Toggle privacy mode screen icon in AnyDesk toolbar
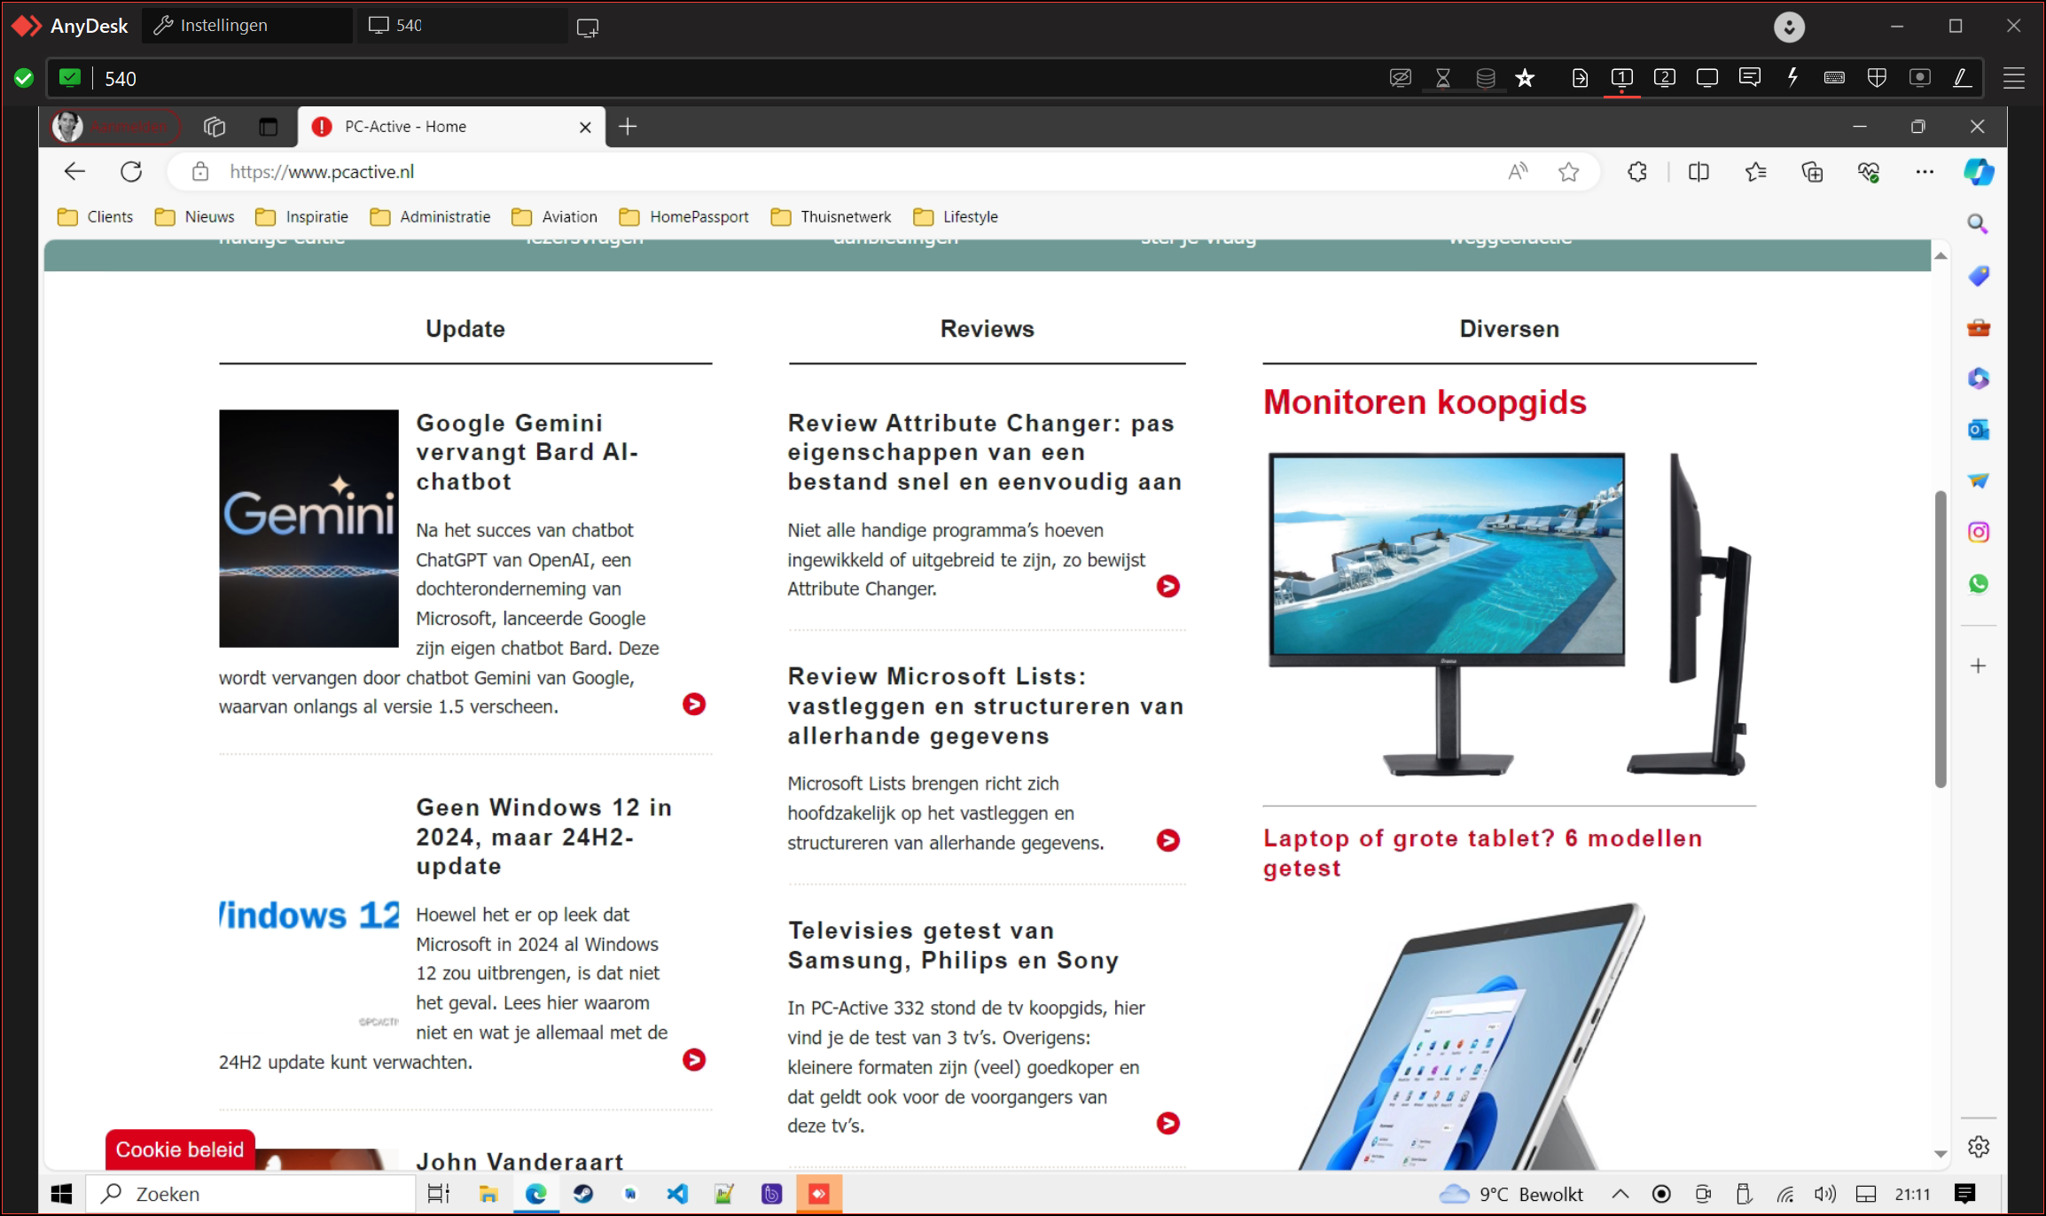Image resolution: width=2046 pixels, height=1216 pixels. pyautogui.click(x=1400, y=78)
